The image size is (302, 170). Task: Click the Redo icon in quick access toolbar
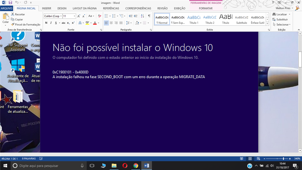click(26, 2)
